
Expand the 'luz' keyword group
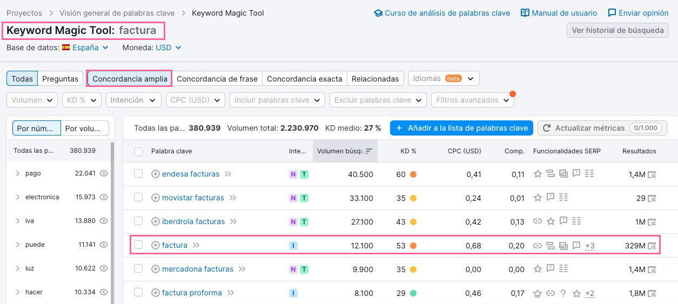pyautogui.click(x=18, y=268)
